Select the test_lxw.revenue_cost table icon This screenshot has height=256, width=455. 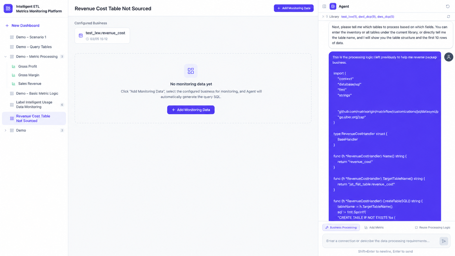(x=81, y=36)
